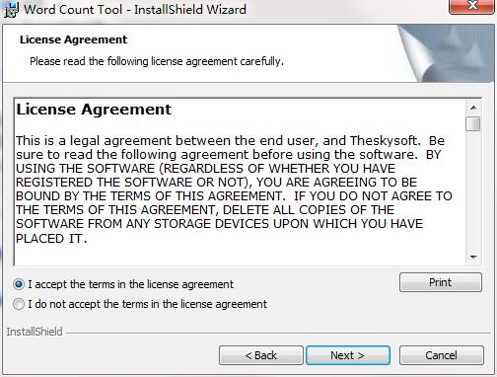Click the 'Word Count Tool - InstallShield Wizard' title
Image resolution: width=497 pixels, height=377 pixels.
click(135, 10)
